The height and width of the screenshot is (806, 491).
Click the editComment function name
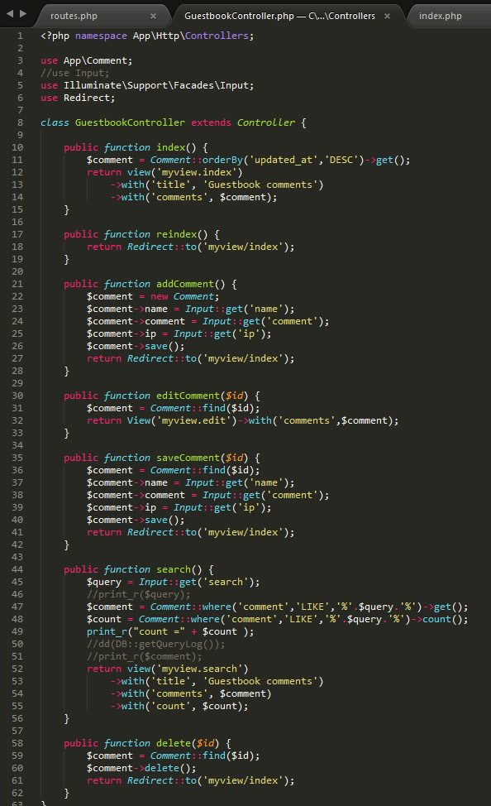(188, 396)
